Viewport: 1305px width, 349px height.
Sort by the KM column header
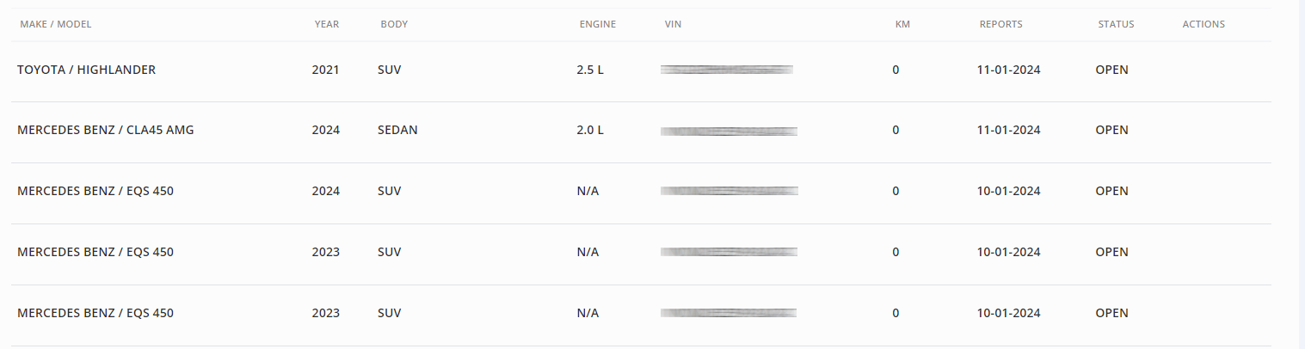(x=902, y=24)
